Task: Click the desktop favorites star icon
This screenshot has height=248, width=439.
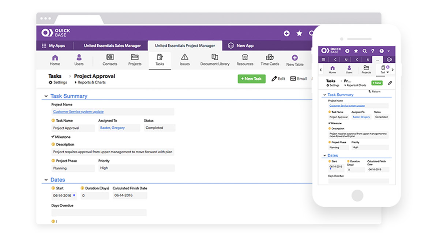Action: click(299, 33)
